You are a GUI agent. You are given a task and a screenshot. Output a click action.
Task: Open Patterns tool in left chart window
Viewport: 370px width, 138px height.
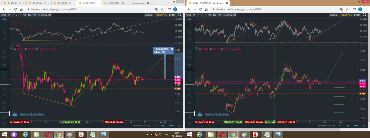pos(4,52)
